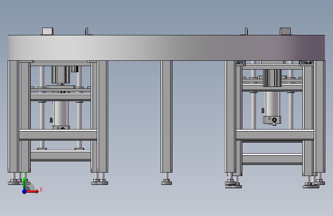Select the lowest crossbeam of the right frame
333x216 pixels.
point(272,159)
